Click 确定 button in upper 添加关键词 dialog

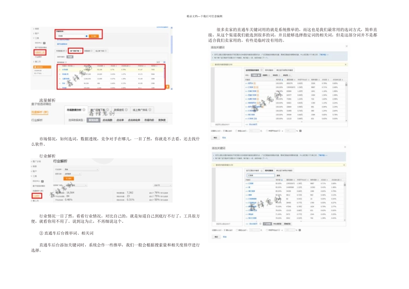tap(215, 138)
